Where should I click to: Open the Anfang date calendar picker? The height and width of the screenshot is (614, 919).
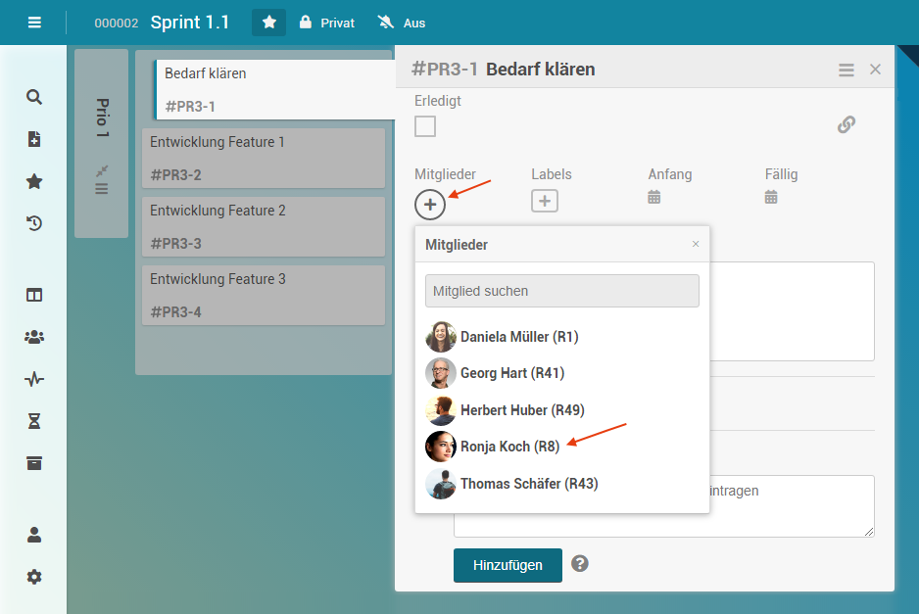coord(654,197)
